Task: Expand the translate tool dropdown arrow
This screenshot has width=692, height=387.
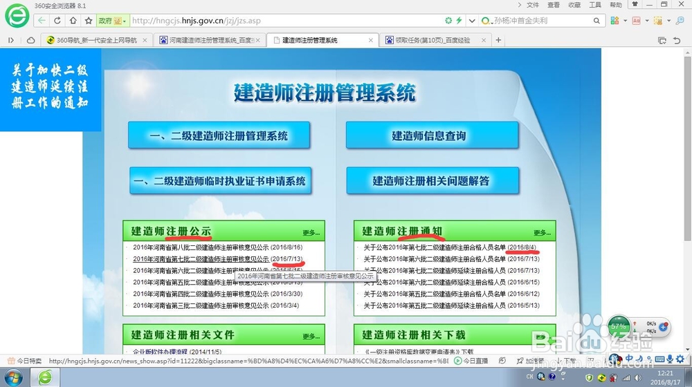Action: 647,21
